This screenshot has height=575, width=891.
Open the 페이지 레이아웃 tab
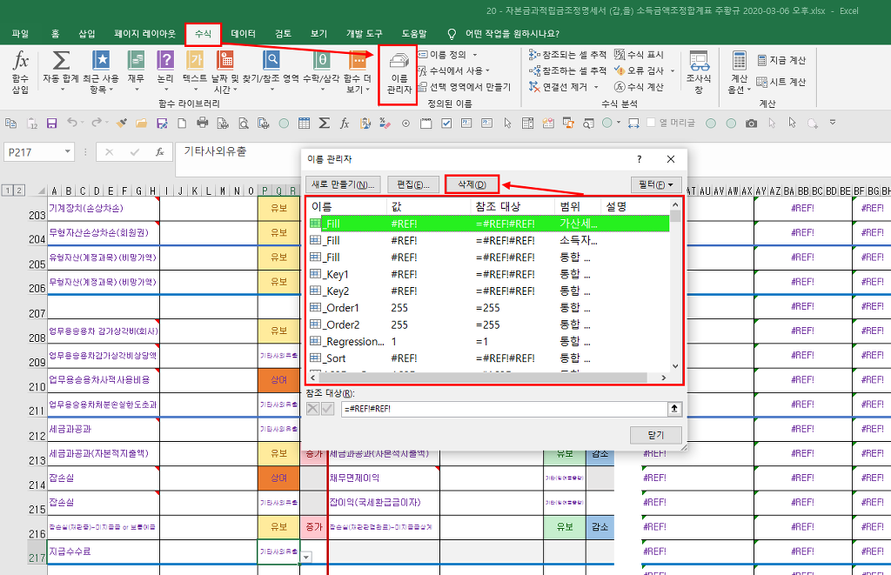click(x=144, y=34)
